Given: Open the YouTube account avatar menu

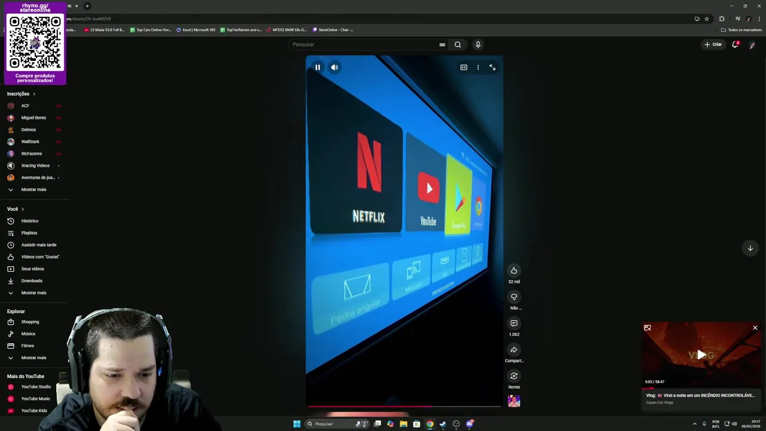Looking at the screenshot, I should coord(752,45).
